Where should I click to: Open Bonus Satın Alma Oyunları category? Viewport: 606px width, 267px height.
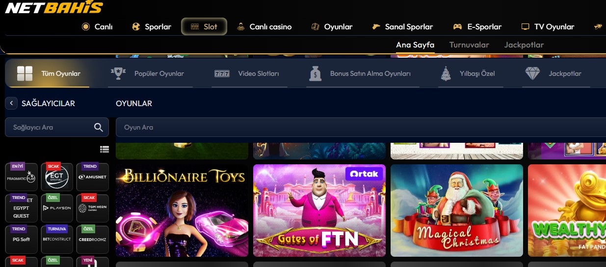(x=362, y=74)
